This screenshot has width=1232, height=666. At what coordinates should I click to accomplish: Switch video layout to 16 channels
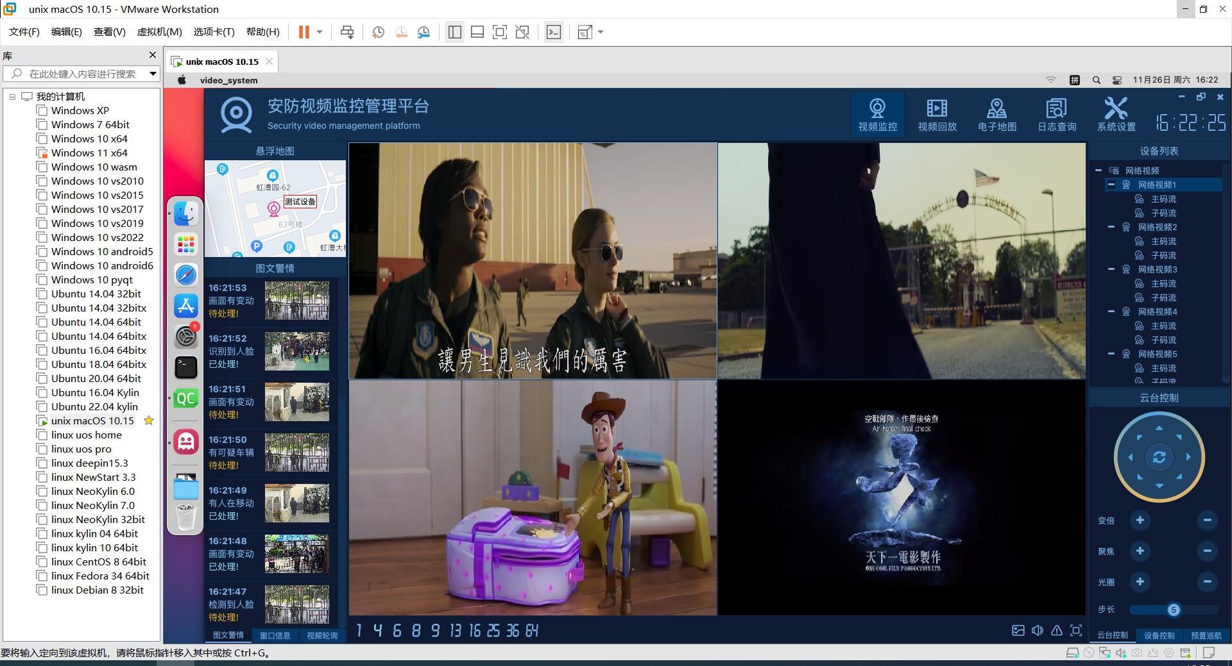pyautogui.click(x=474, y=631)
